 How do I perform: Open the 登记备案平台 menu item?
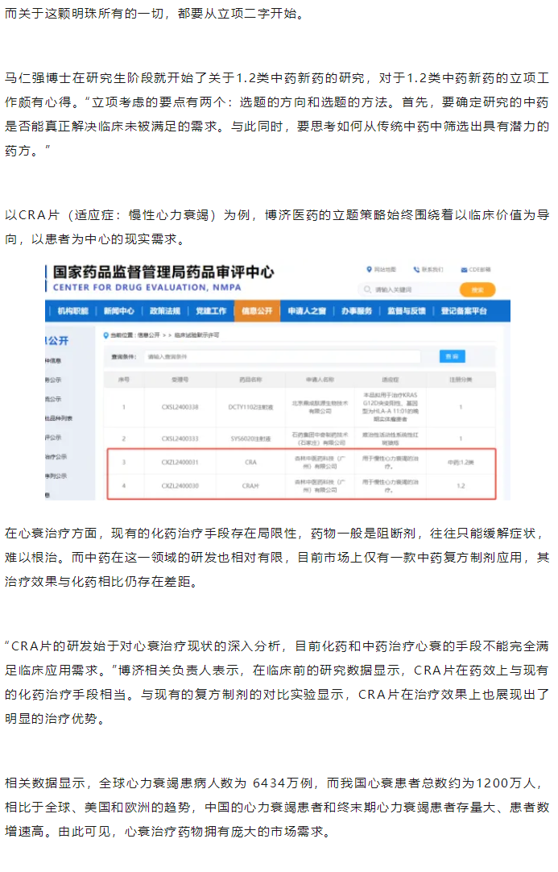(x=465, y=311)
